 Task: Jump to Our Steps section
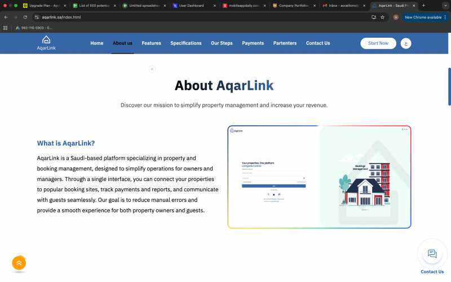point(222,43)
